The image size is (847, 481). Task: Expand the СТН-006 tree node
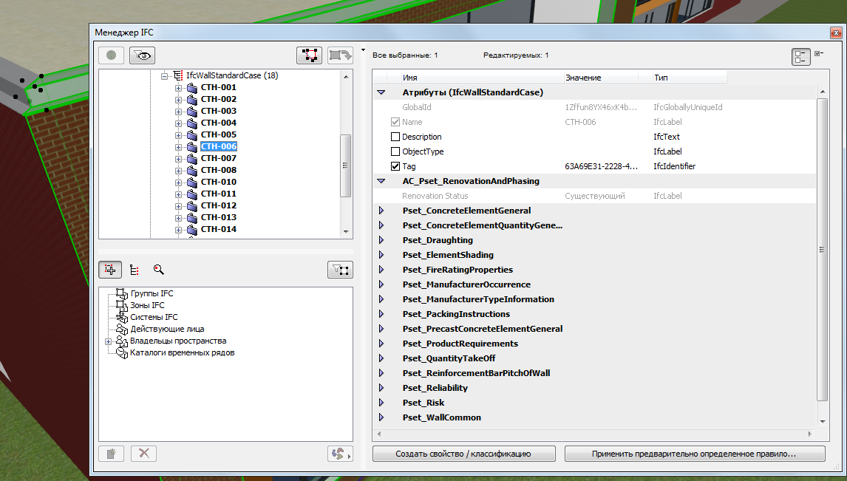(178, 147)
